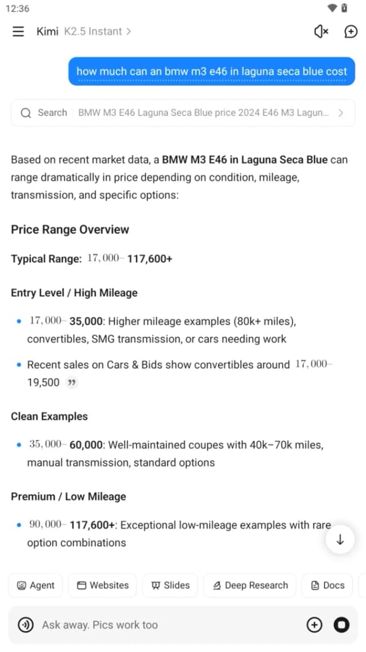The image size is (366, 652).
Task: Expand the Search query details chevron
Action: [341, 113]
